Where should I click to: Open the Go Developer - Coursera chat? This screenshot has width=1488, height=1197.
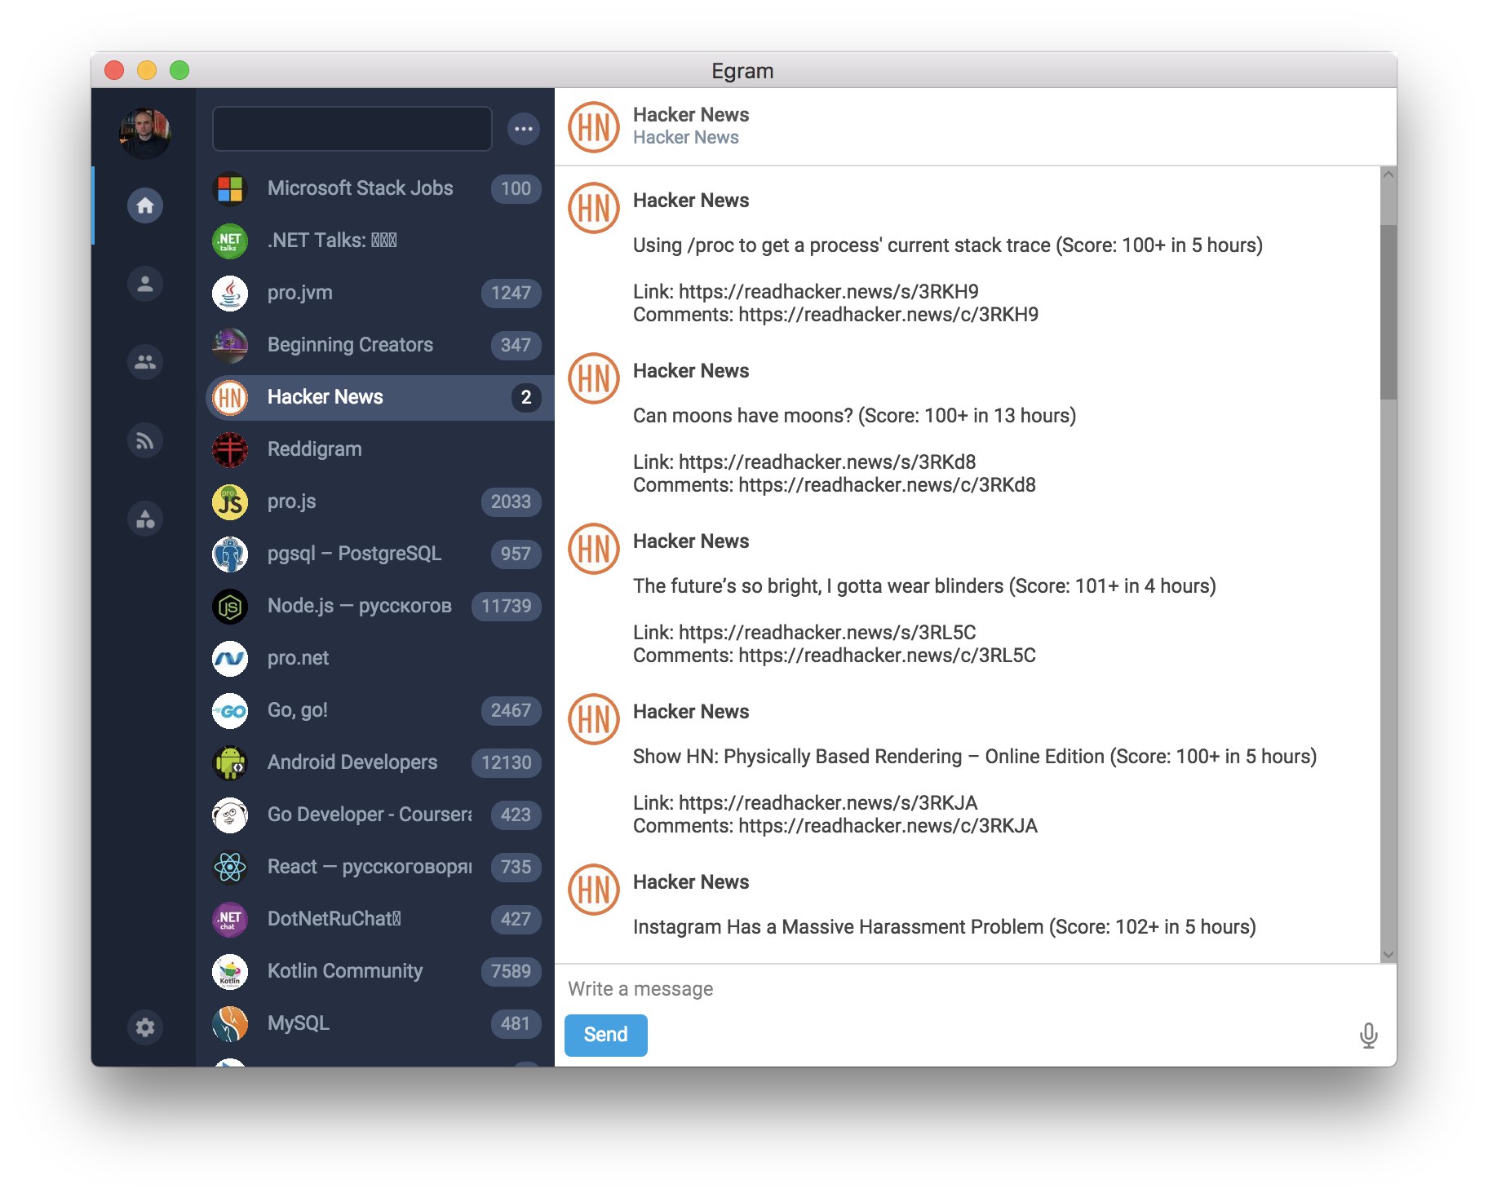(x=380, y=815)
